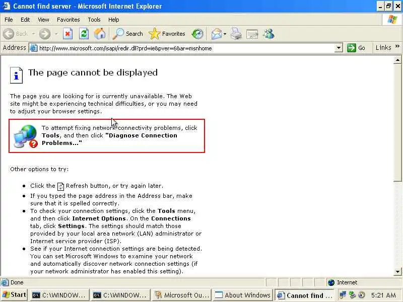Viewport: 403px width, 302px height.
Task: Click the network computers tray icon
Action: [x=343, y=295]
